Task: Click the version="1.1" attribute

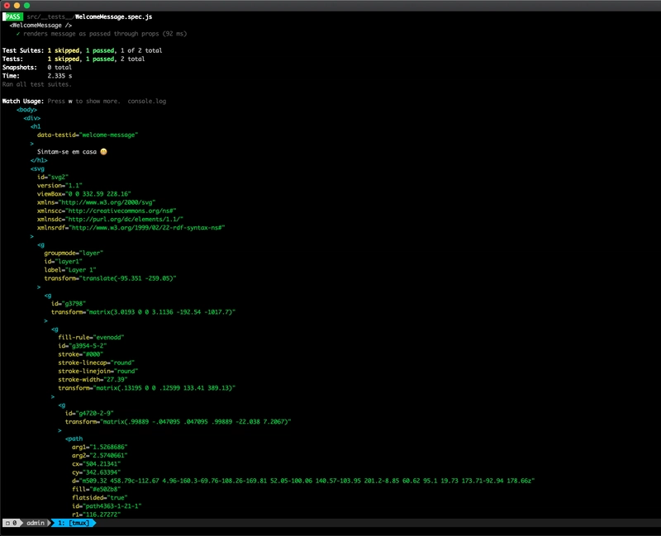Action: click(59, 185)
